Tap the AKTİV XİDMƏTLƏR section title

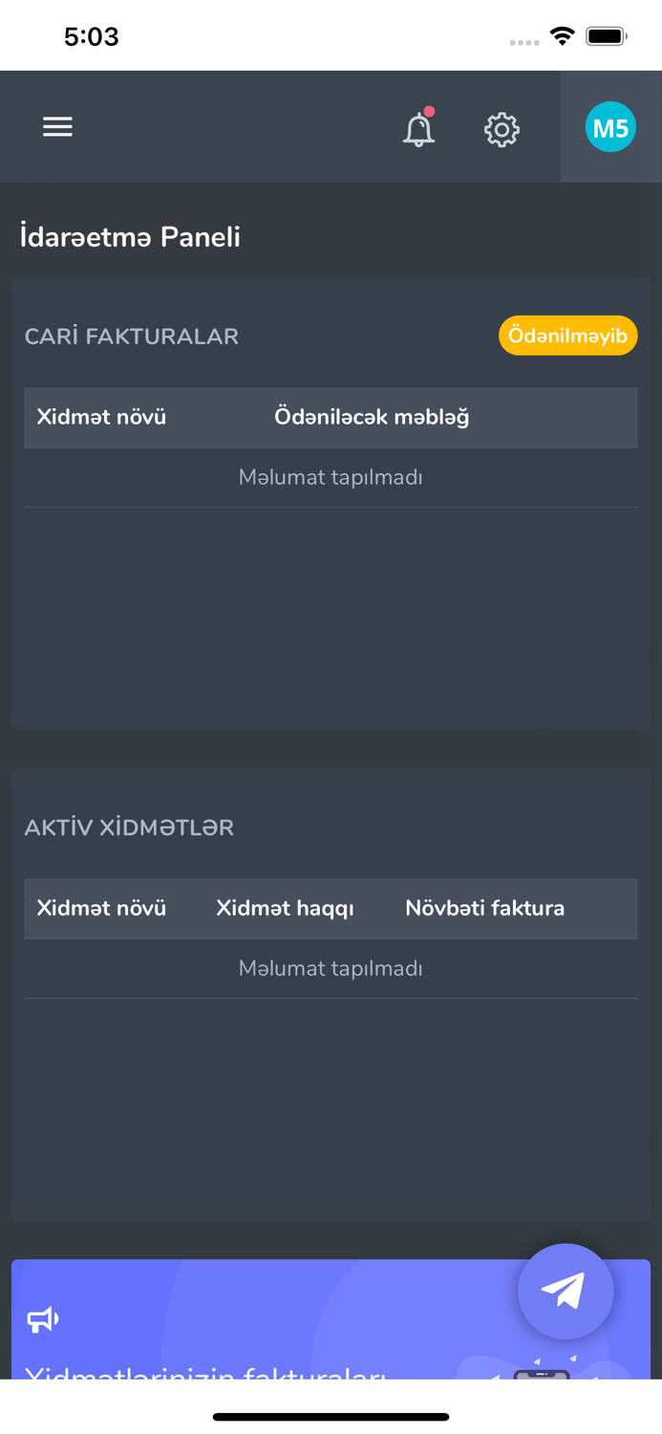tap(129, 828)
